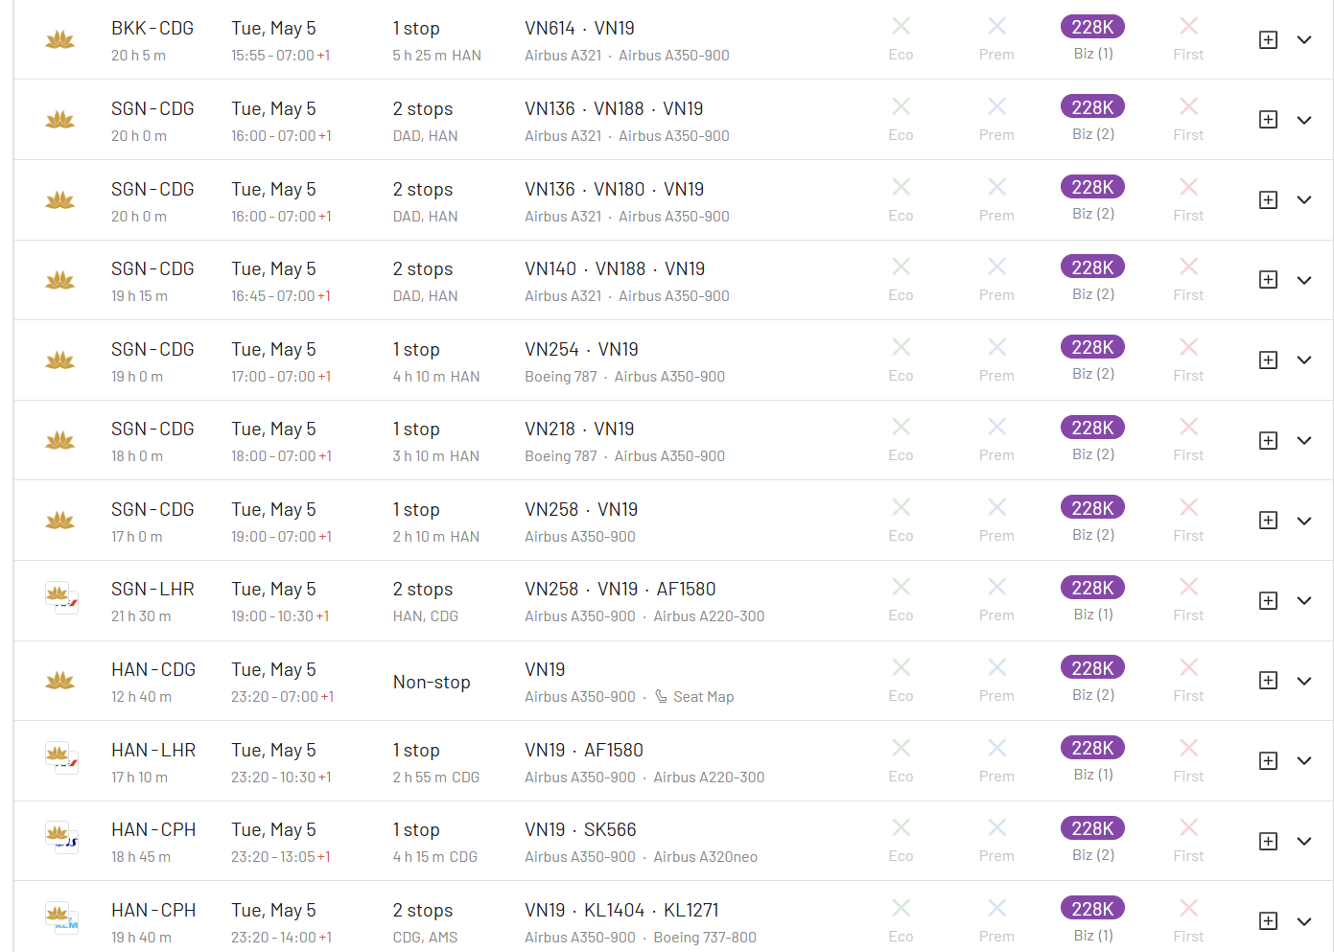
Task: Expand the BKK-CDG flight details chevron
Action: pos(1304,39)
